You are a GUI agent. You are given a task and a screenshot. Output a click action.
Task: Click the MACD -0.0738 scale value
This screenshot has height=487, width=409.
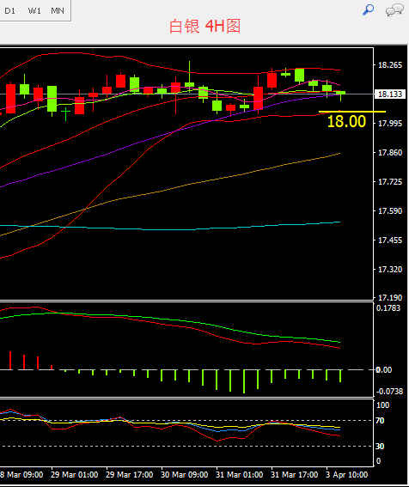point(389,392)
